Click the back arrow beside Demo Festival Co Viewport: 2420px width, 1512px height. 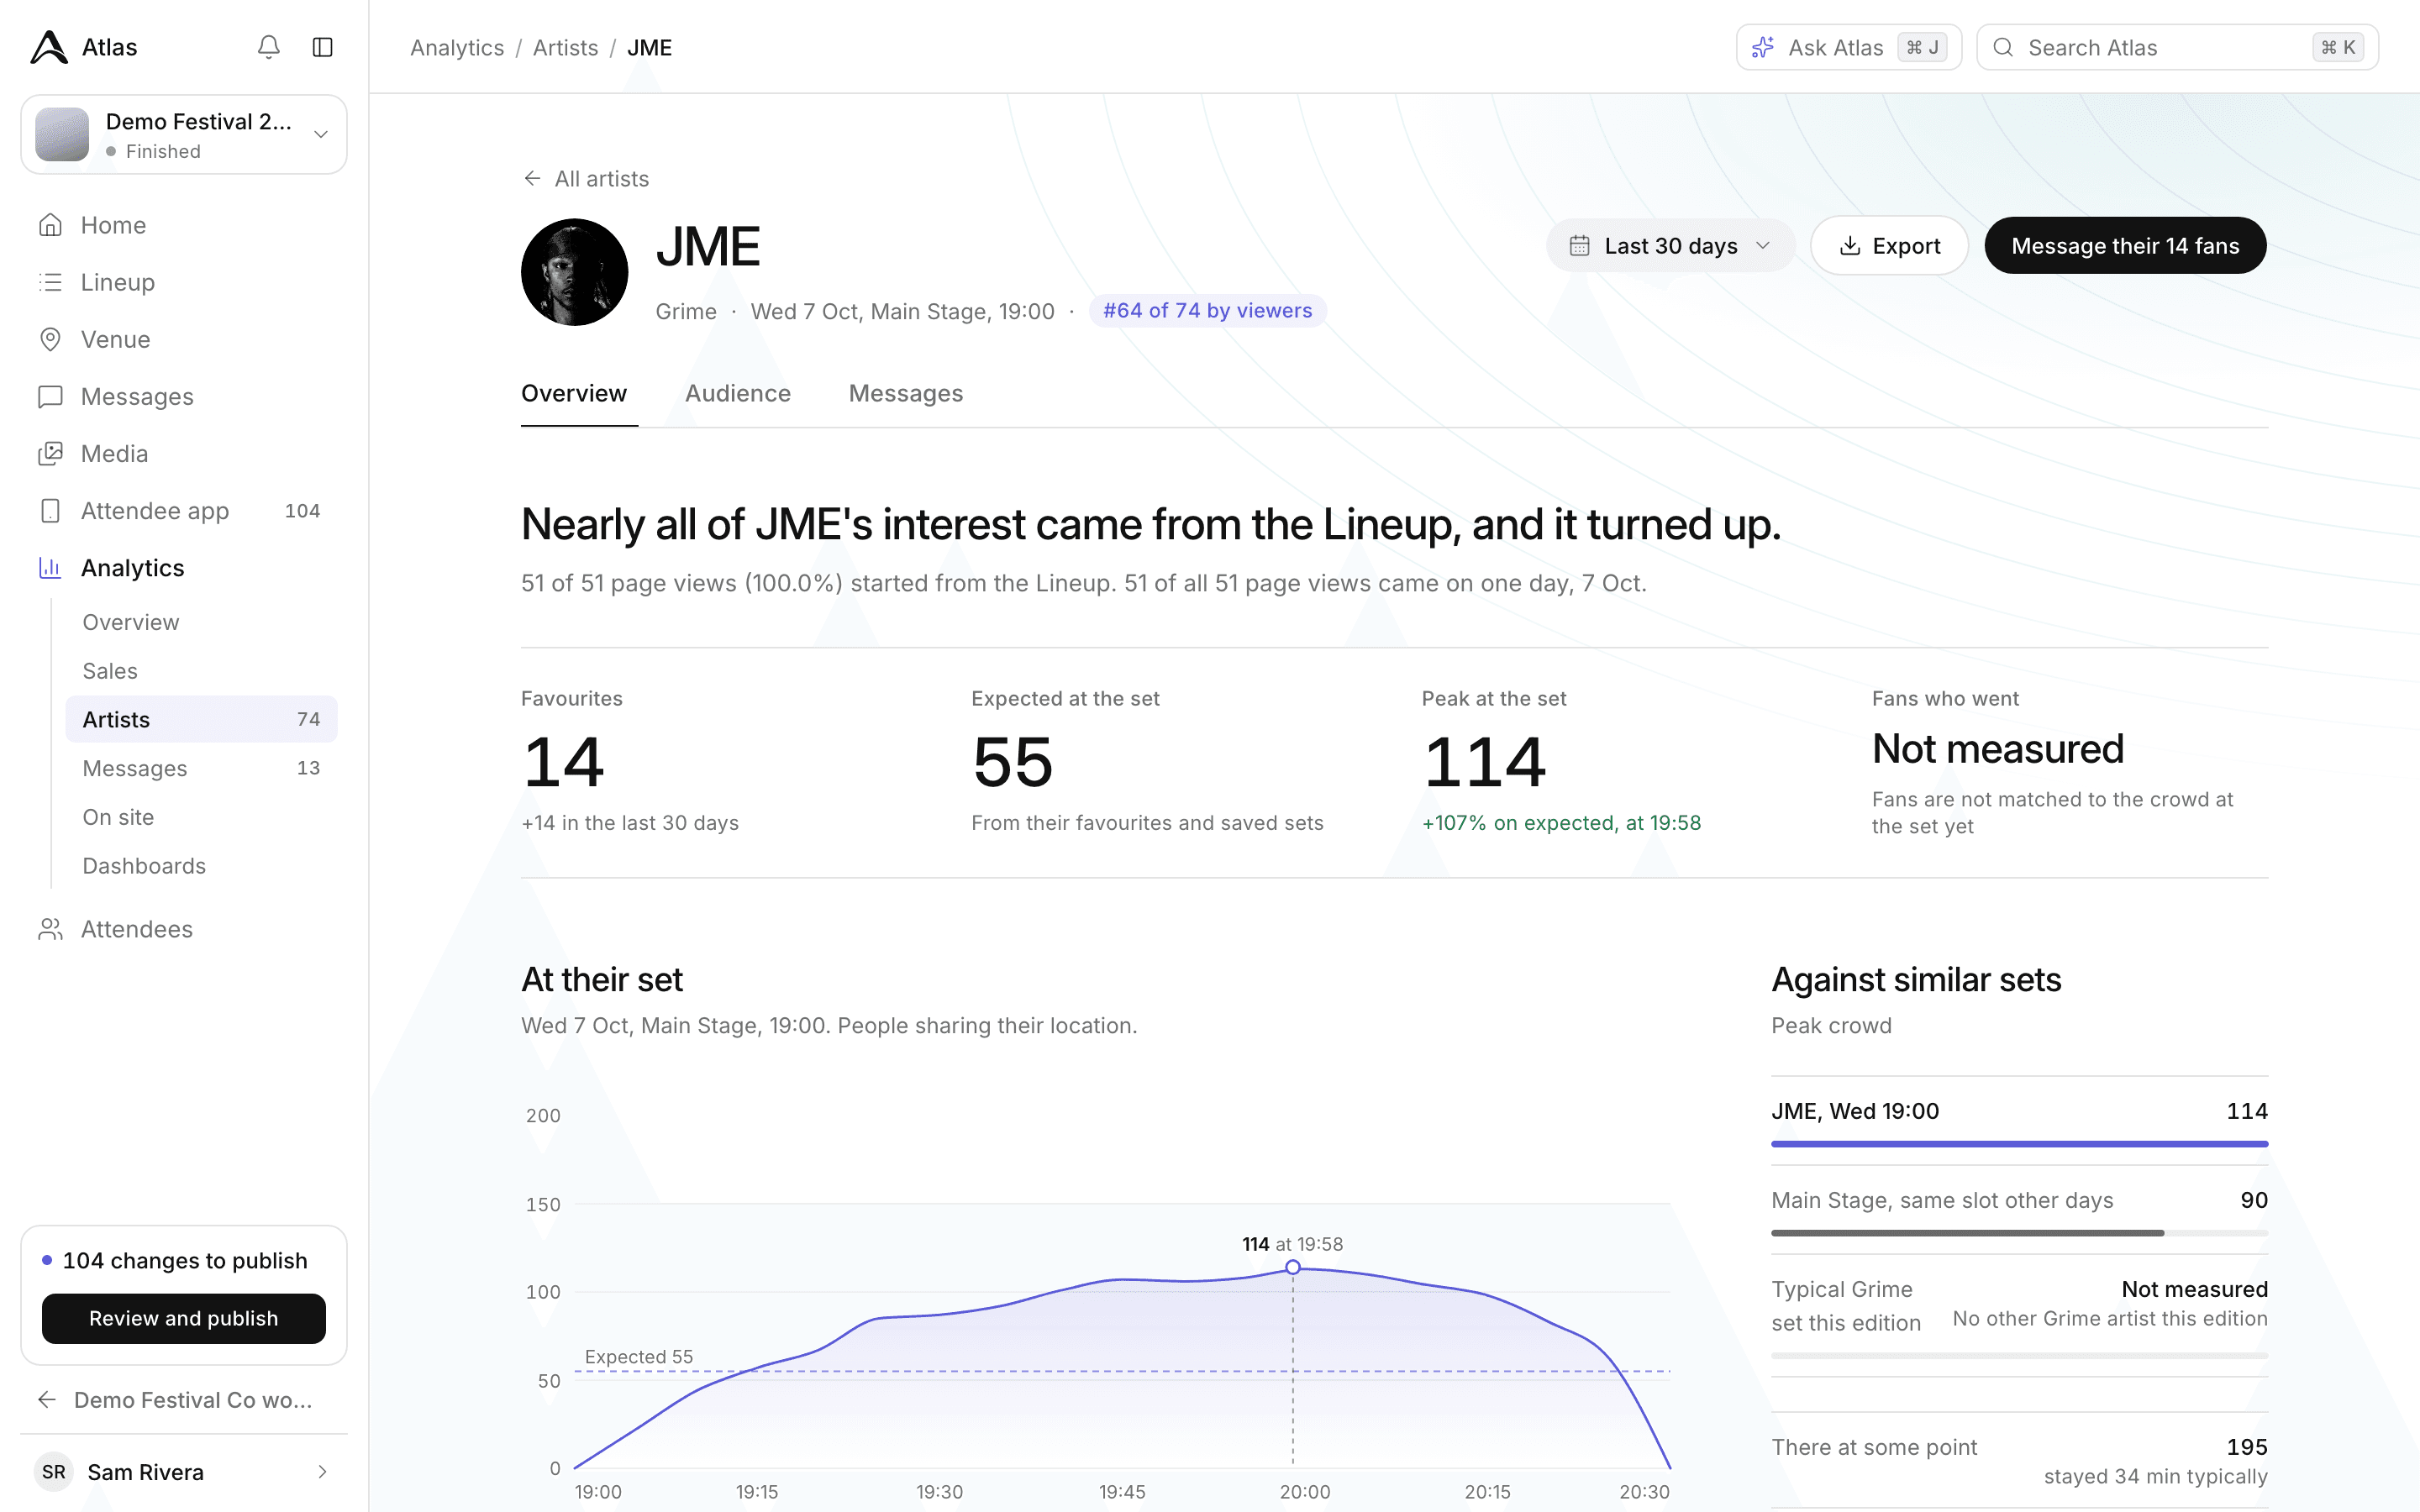coord(47,1399)
